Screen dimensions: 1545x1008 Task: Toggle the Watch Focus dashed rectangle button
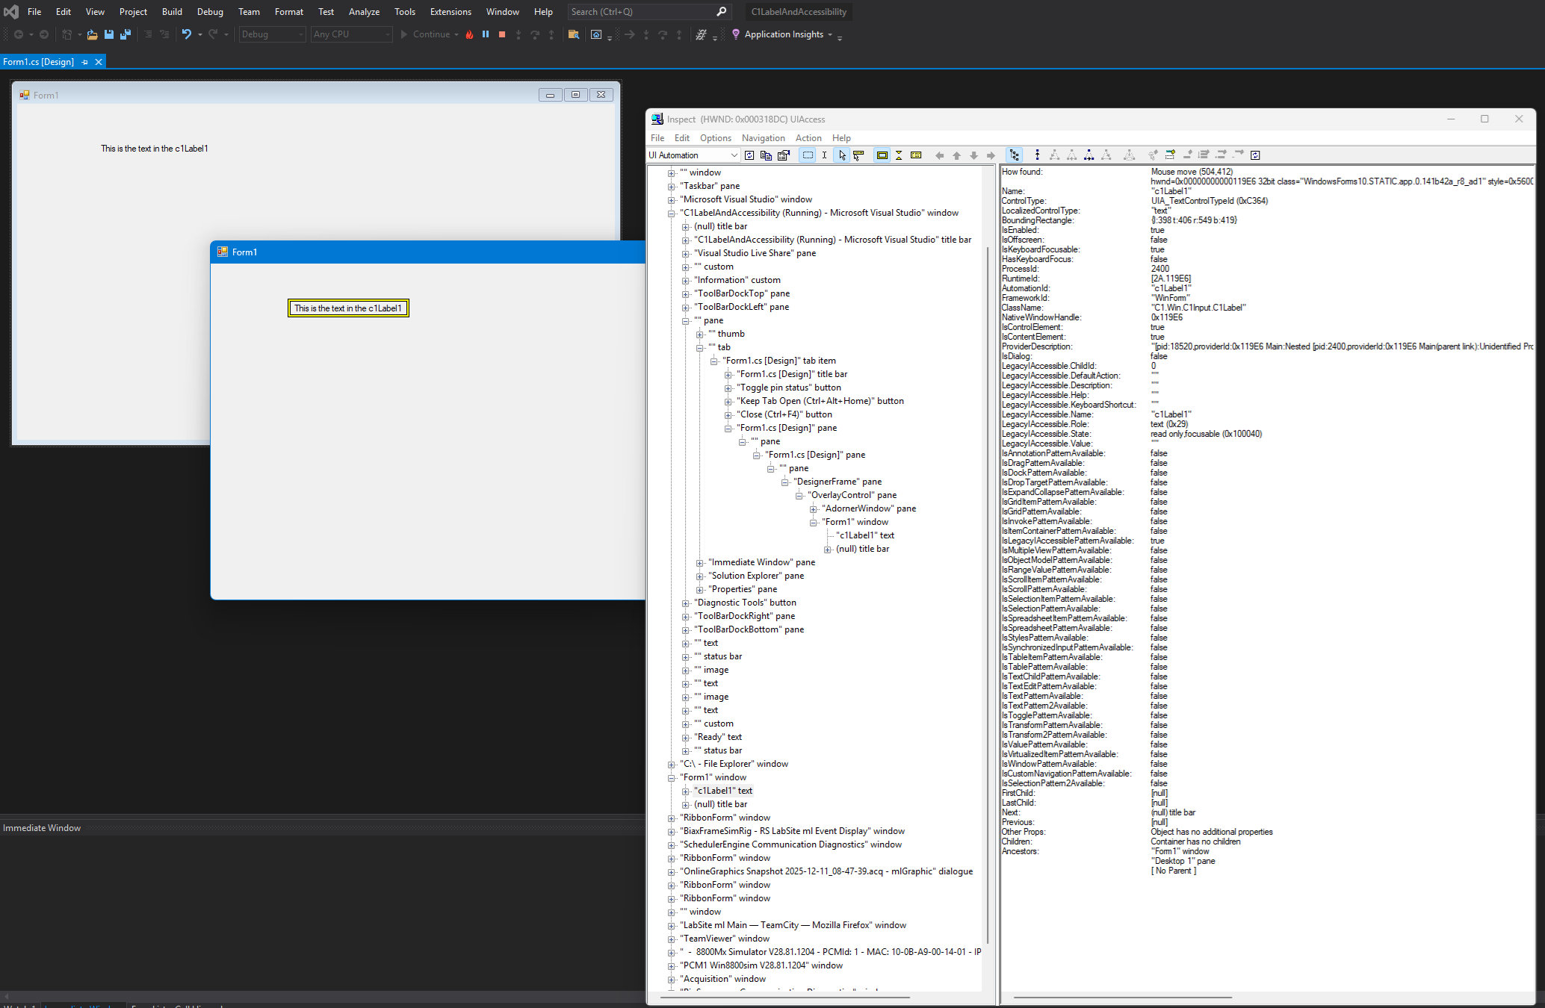click(x=808, y=155)
